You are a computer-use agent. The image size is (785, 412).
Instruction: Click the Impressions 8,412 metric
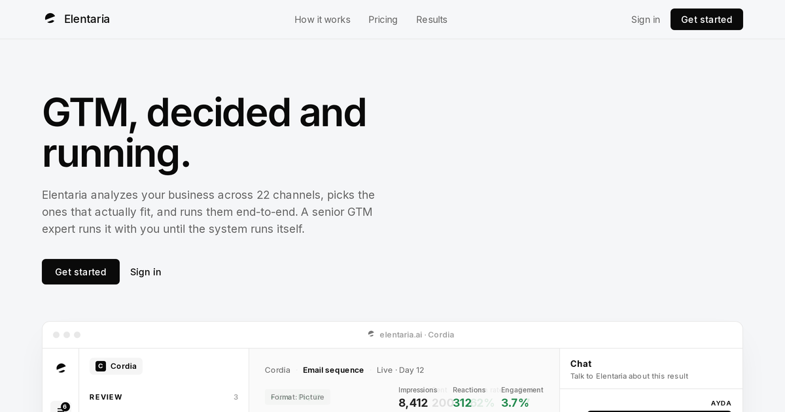point(418,397)
